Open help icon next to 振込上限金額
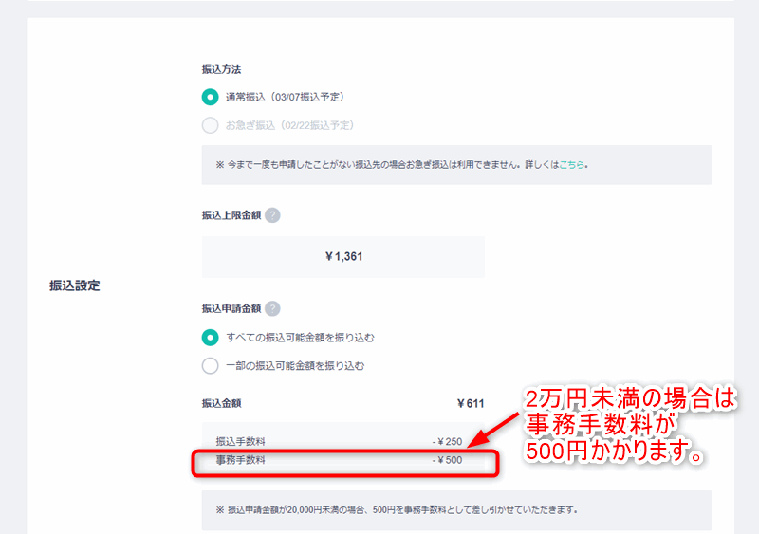The image size is (759, 534). [272, 215]
